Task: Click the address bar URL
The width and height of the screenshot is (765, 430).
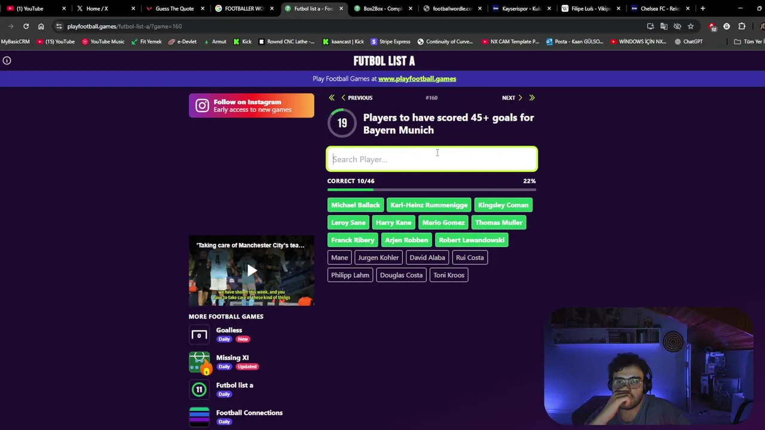Action: 124,26
